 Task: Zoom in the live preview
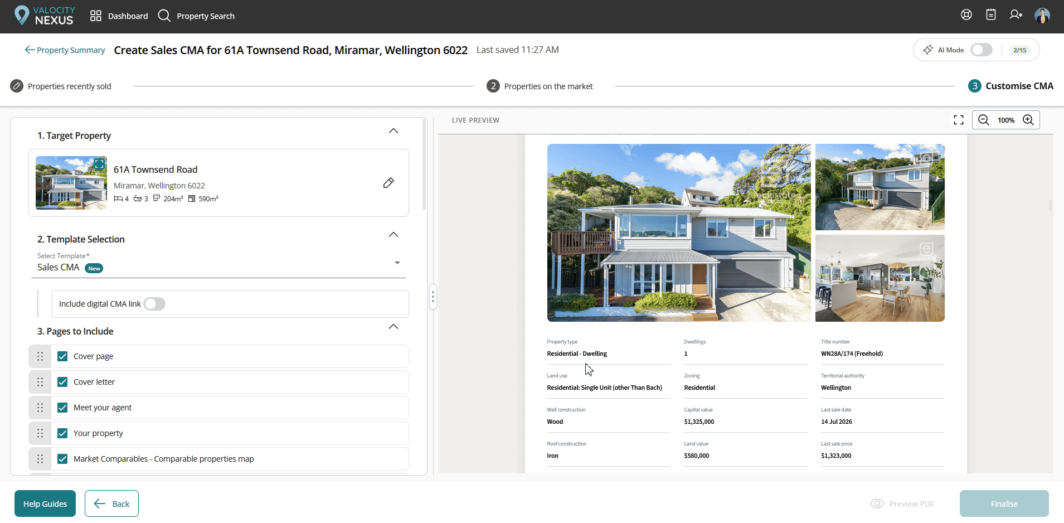click(x=1028, y=120)
